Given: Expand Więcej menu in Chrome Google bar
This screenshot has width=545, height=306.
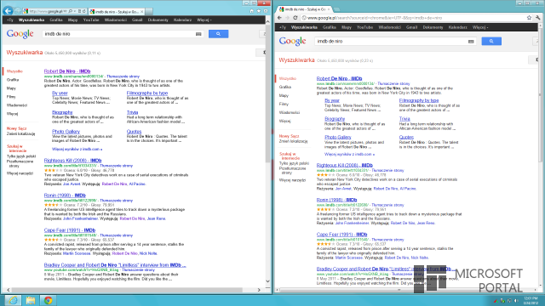Looking at the screenshot, I should 480,27.
